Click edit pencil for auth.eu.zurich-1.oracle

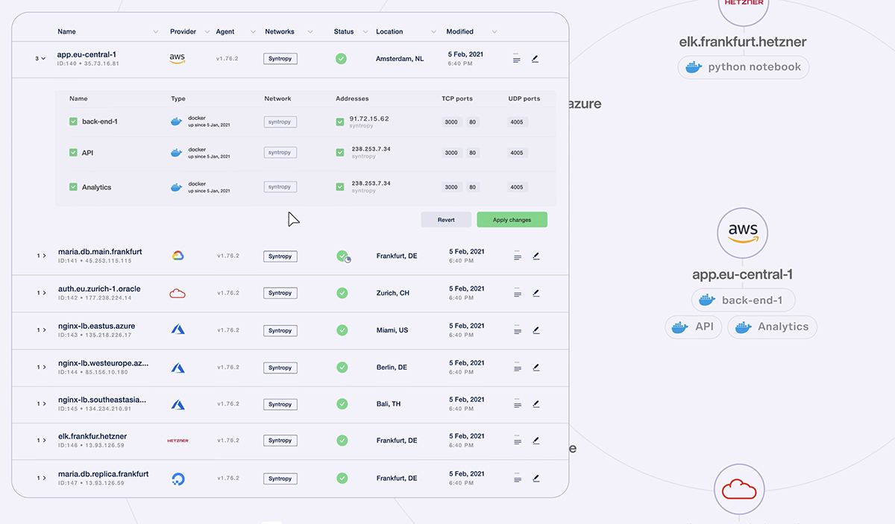[536, 293]
